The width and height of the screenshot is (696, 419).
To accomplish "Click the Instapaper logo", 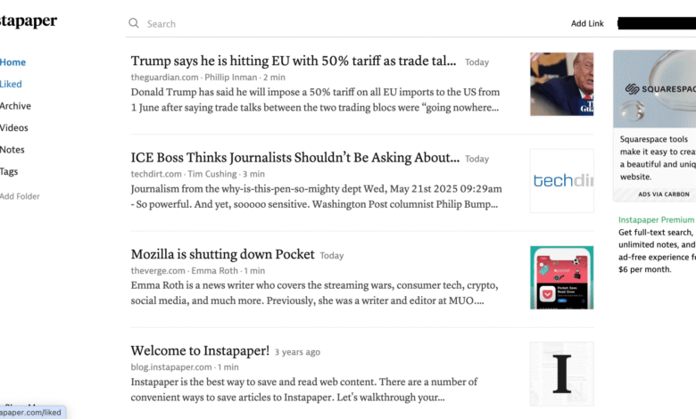I will (29, 21).
